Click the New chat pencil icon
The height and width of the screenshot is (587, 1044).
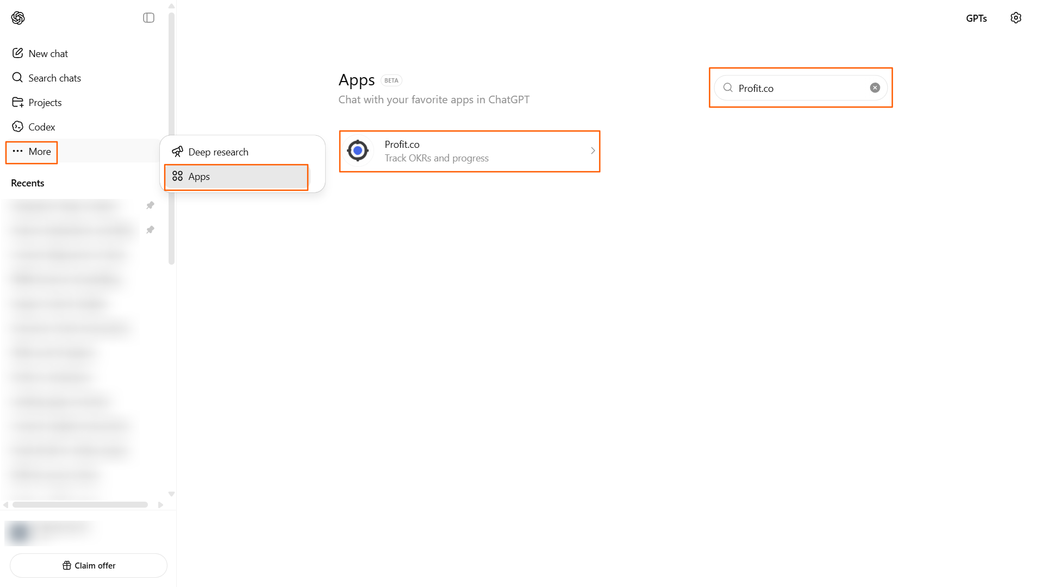click(17, 53)
